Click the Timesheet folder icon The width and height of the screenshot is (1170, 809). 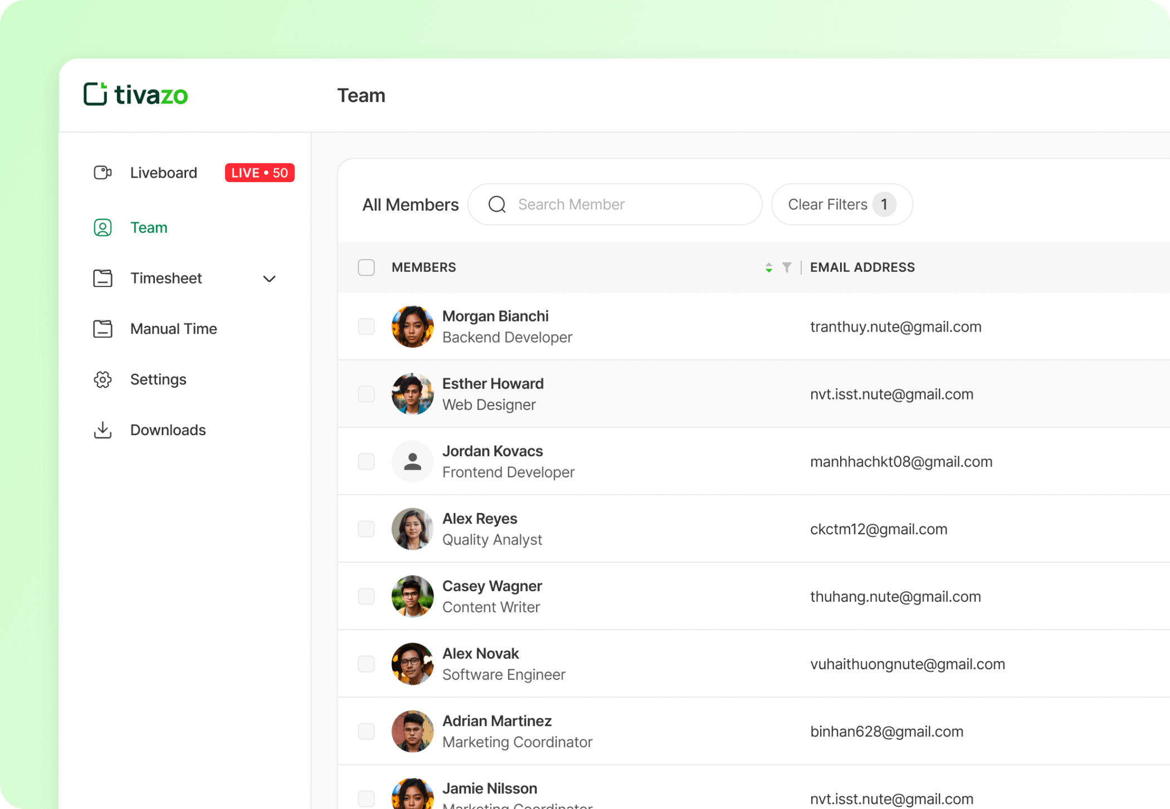coord(103,278)
